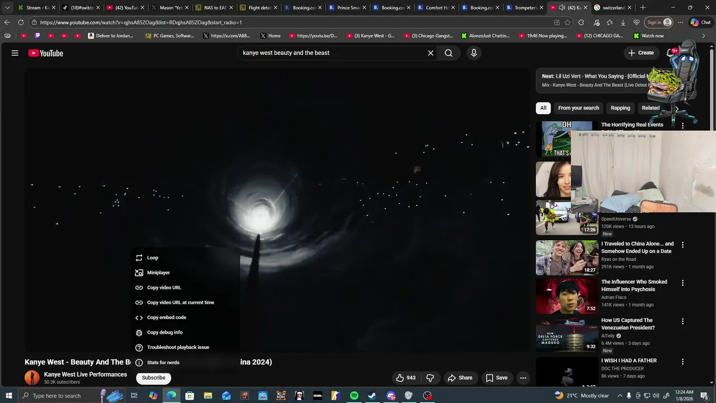The height and width of the screenshot is (403, 716).
Task: Expand the tab search dropdown arrow
Action: click(x=7, y=8)
